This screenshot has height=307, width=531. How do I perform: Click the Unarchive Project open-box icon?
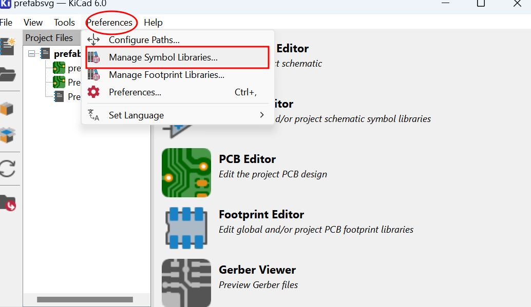[x=7, y=135]
